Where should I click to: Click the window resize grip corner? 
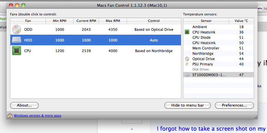(x=255, y=117)
